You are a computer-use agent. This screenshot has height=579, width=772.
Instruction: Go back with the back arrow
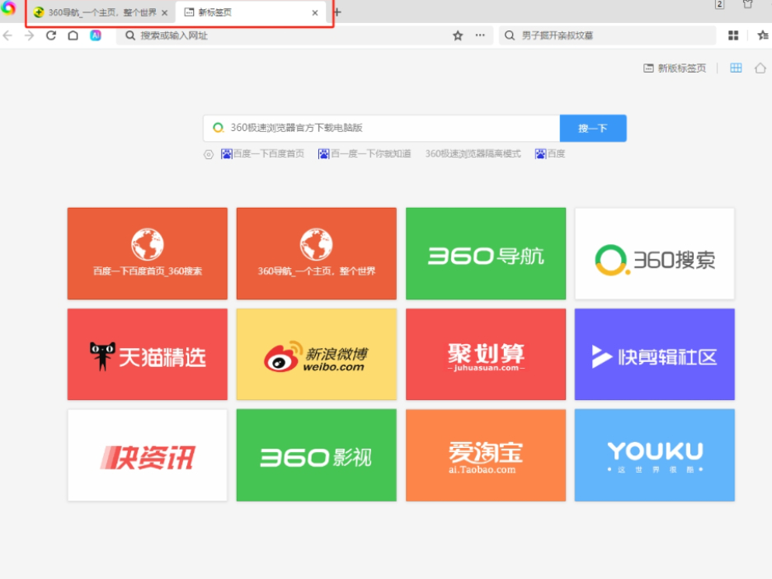(7, 35)
